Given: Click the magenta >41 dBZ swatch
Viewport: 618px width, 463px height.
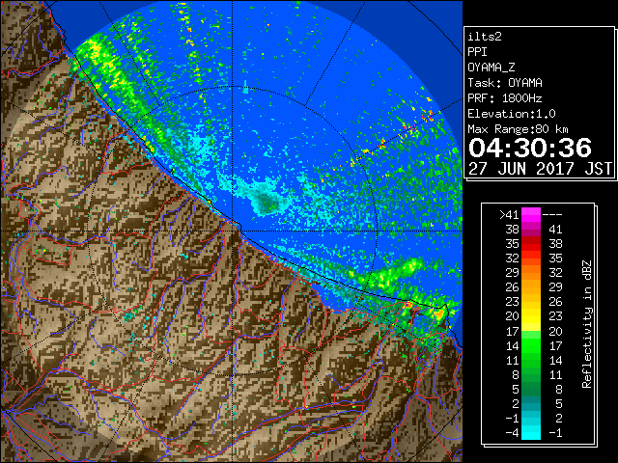Looking at the screenshot, I should [x=531, y=215].
